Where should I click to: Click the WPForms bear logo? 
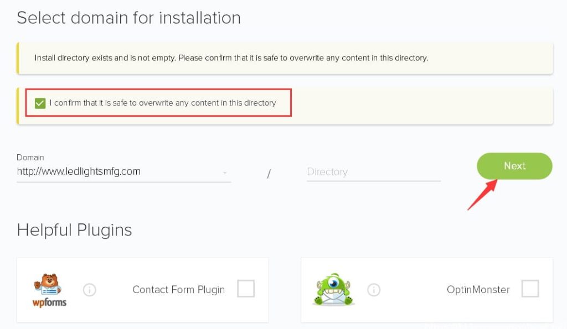49,290
